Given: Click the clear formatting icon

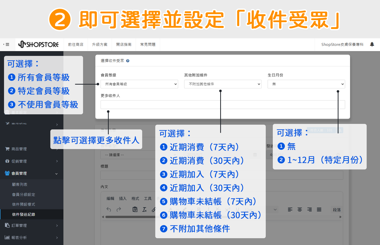Looking at the screenshot, I should (144, 209).
